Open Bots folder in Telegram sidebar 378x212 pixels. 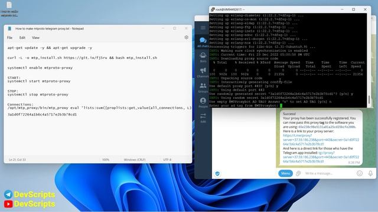[x=203, y=58]
